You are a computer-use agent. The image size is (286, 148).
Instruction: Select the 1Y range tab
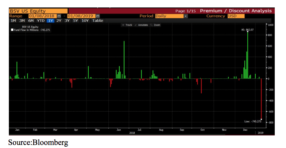pyautogui.click(x=50, y=21)
